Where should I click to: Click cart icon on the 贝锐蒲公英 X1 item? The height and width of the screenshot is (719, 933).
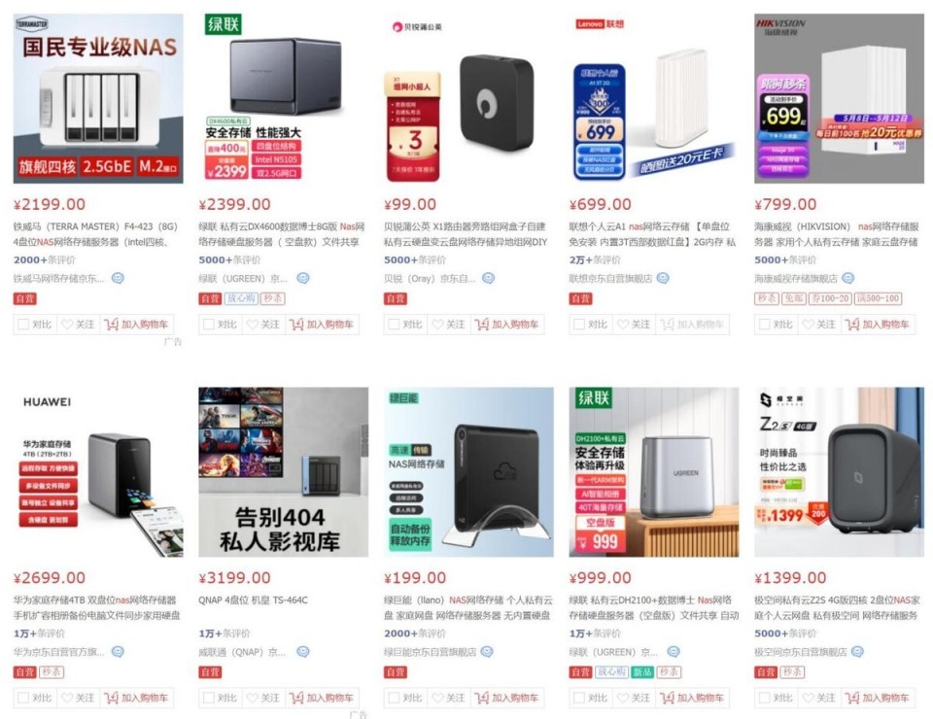[482, 325]
